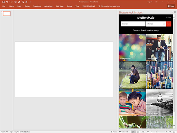Image resolution: width=177 pixels, height=133 pixels.
Task: Click the Shutterstock pane scroll up arrow
Action: click(174, 17)
